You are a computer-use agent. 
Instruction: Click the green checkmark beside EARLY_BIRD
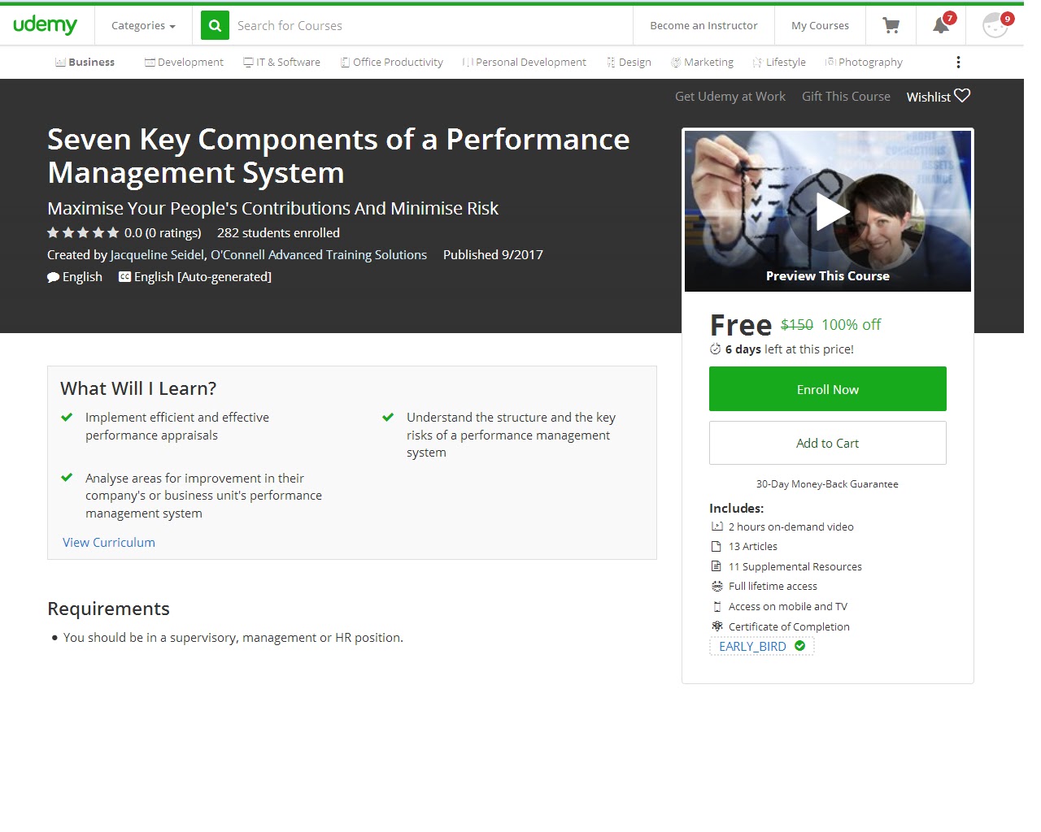click(799, 645)
